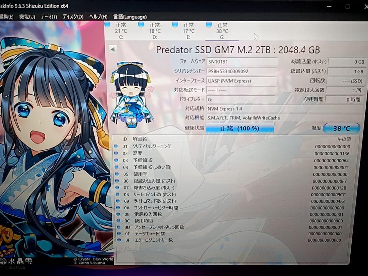This screenshot has height=276, width=368.
Task: Select drive G: status indicator
Action: [x=209, y=25]
